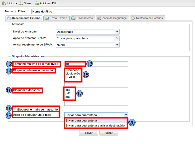This screenshot has width=195, height=144.
Task: Expand the Ação ao detectar SPAM dropdown
Action: pyautogui.click(x=117, y=38)
